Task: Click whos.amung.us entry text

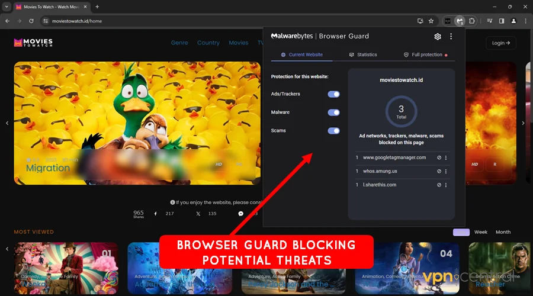Action: click(x=380, y=171)
